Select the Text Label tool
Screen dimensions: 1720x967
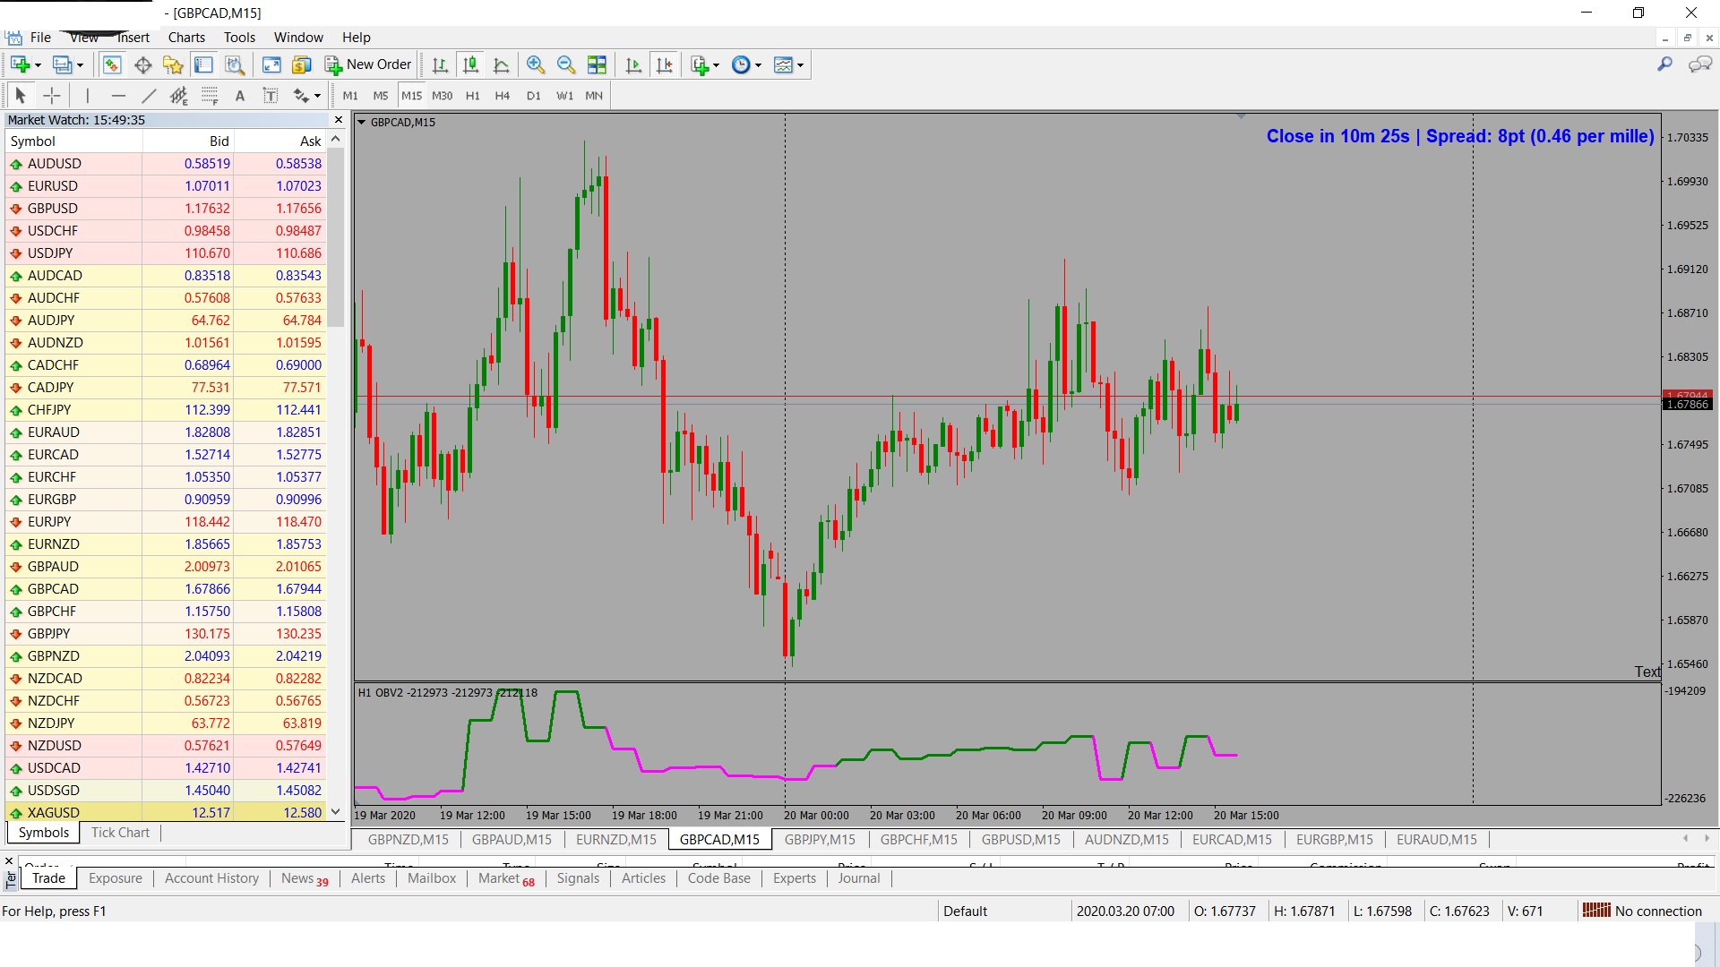(x=271, y=96)
